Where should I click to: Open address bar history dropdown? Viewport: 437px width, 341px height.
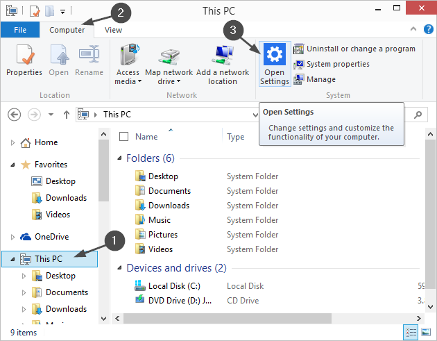point(255,115)
